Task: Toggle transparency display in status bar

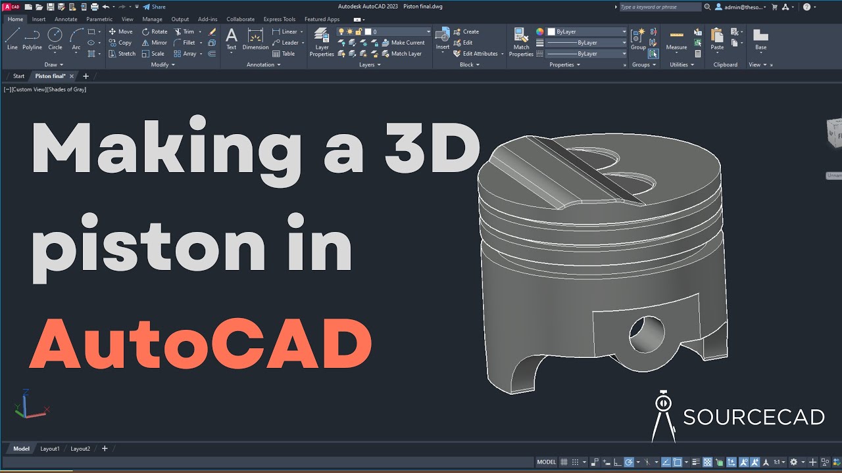Action: pyautogui.click(x=708, y=462)
